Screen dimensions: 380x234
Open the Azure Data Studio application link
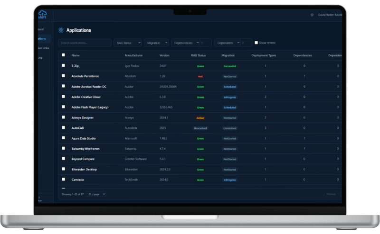click(x=85, y=138)
